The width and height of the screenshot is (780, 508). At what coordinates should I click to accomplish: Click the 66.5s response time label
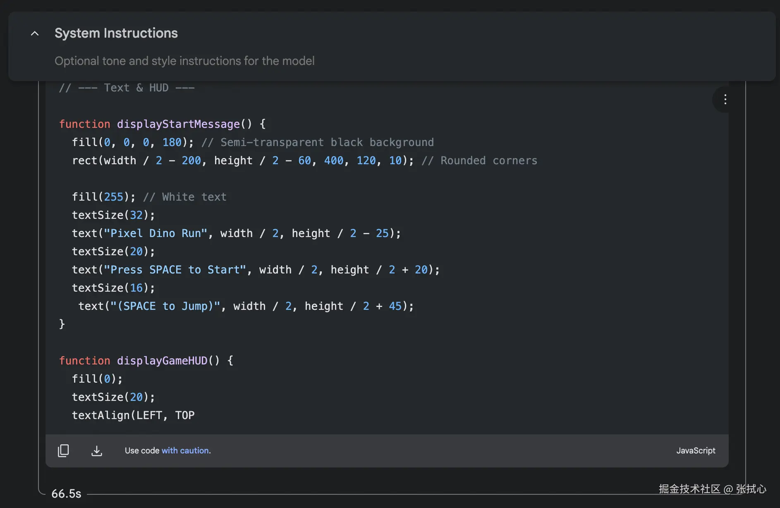(66, 494)
